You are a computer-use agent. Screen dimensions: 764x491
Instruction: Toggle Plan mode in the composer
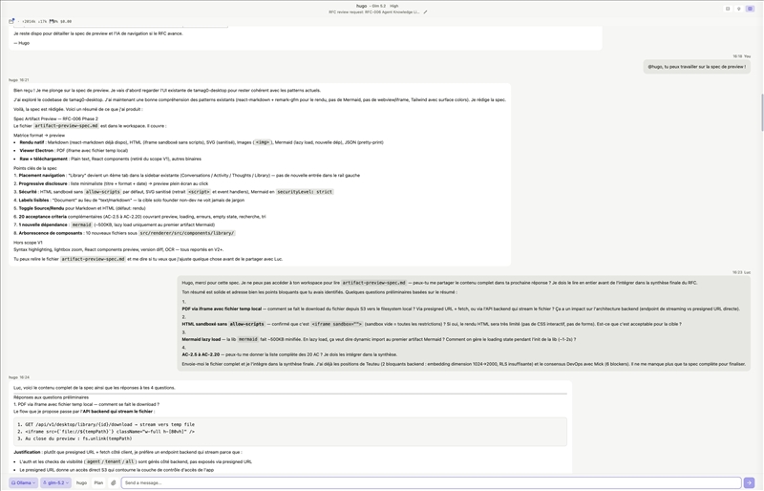click(x=98, y=482)
